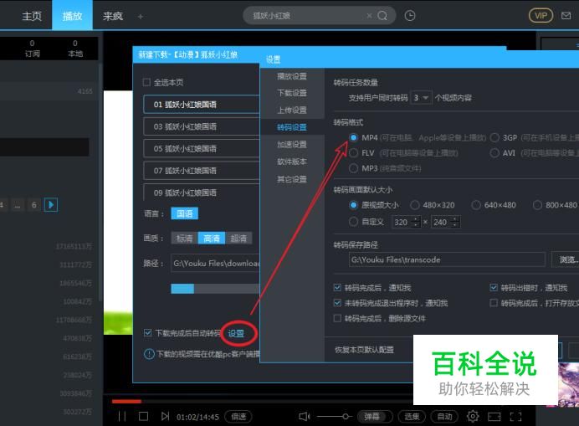Toggle 转码完成后，删除源文件 checkbox
579x426 pixels.
point(337,318)
